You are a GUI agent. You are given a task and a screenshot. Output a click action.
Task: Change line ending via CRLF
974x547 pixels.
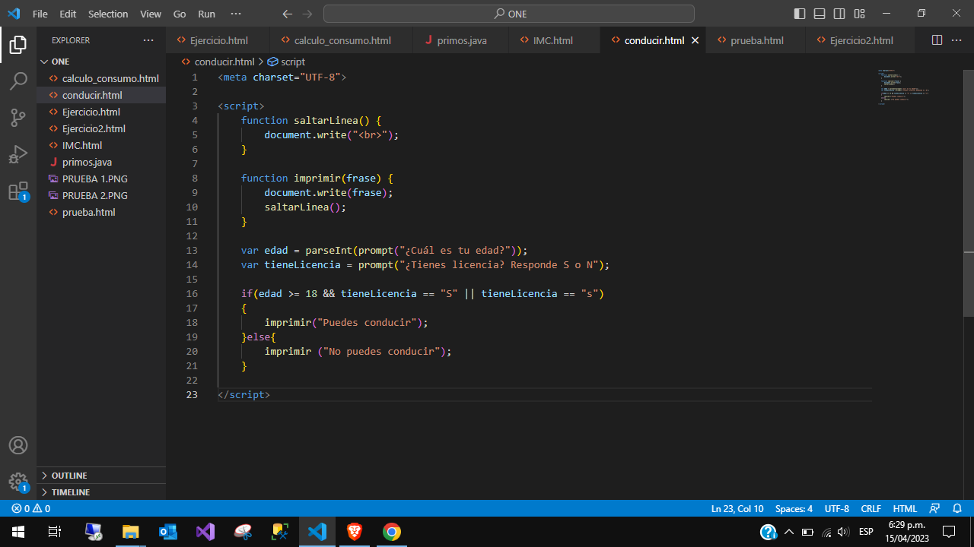(871, 508)
